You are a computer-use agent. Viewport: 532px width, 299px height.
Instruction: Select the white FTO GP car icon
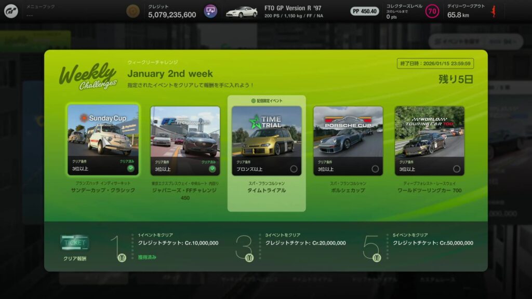(x=242, y=11)
